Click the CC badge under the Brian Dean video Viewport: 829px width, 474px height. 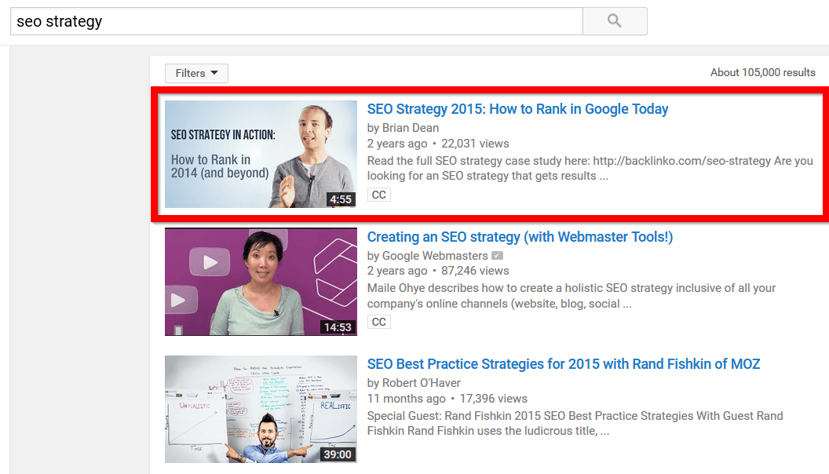[378, 195]
